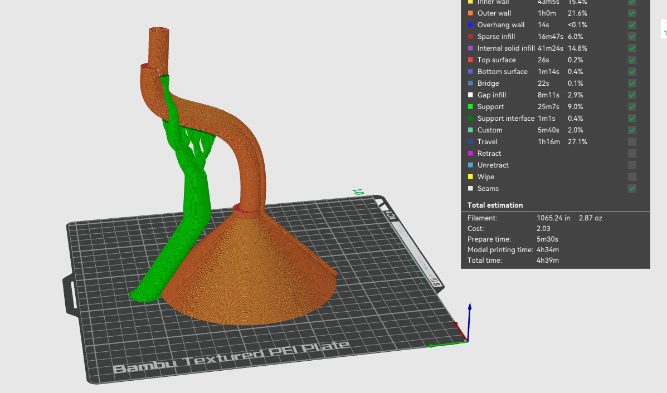The height and width of the screenshot is (393, 667).
Task: Click the white Gap infill color swatch
Action: pos(470,95)
